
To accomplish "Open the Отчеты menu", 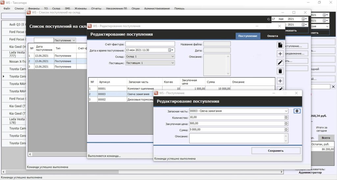I will point(96,8).
